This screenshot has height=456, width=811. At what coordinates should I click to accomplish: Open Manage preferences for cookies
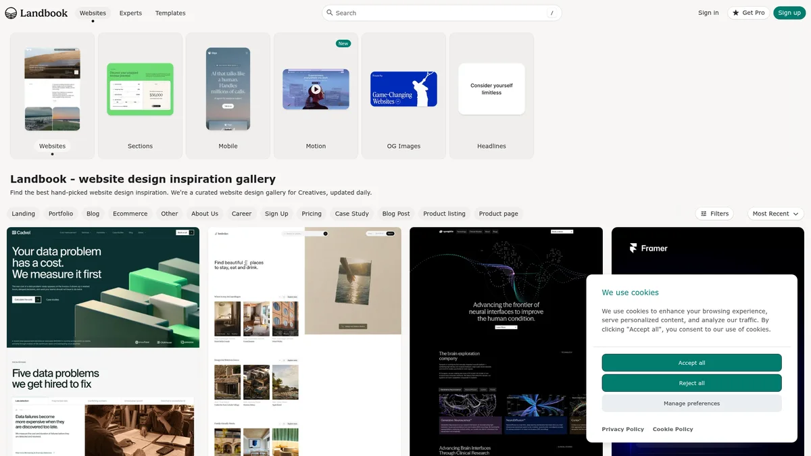pyautogui.click(x=691, y=403)
